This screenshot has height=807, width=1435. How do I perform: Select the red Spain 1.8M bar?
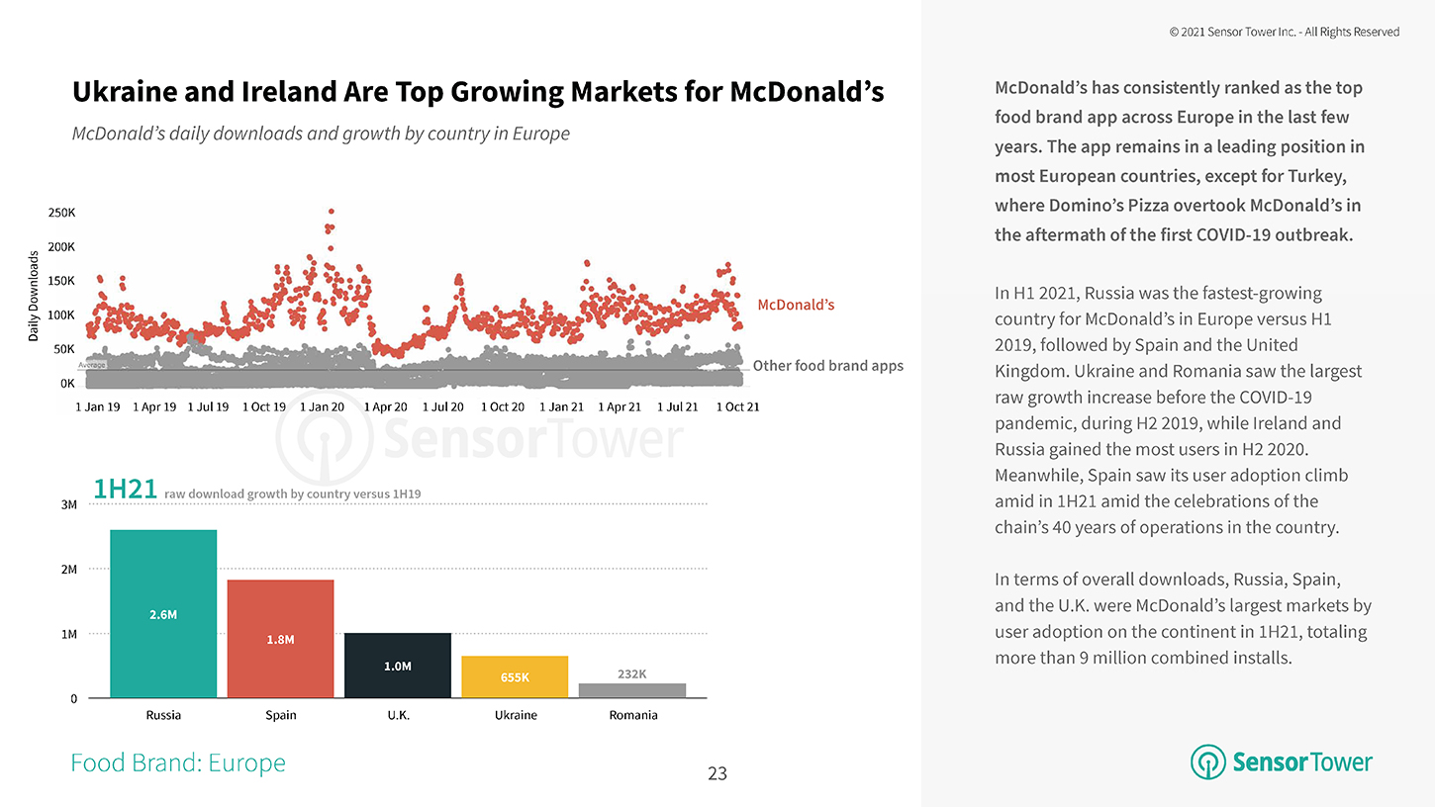pyautogui.click(x=280, y=638)
